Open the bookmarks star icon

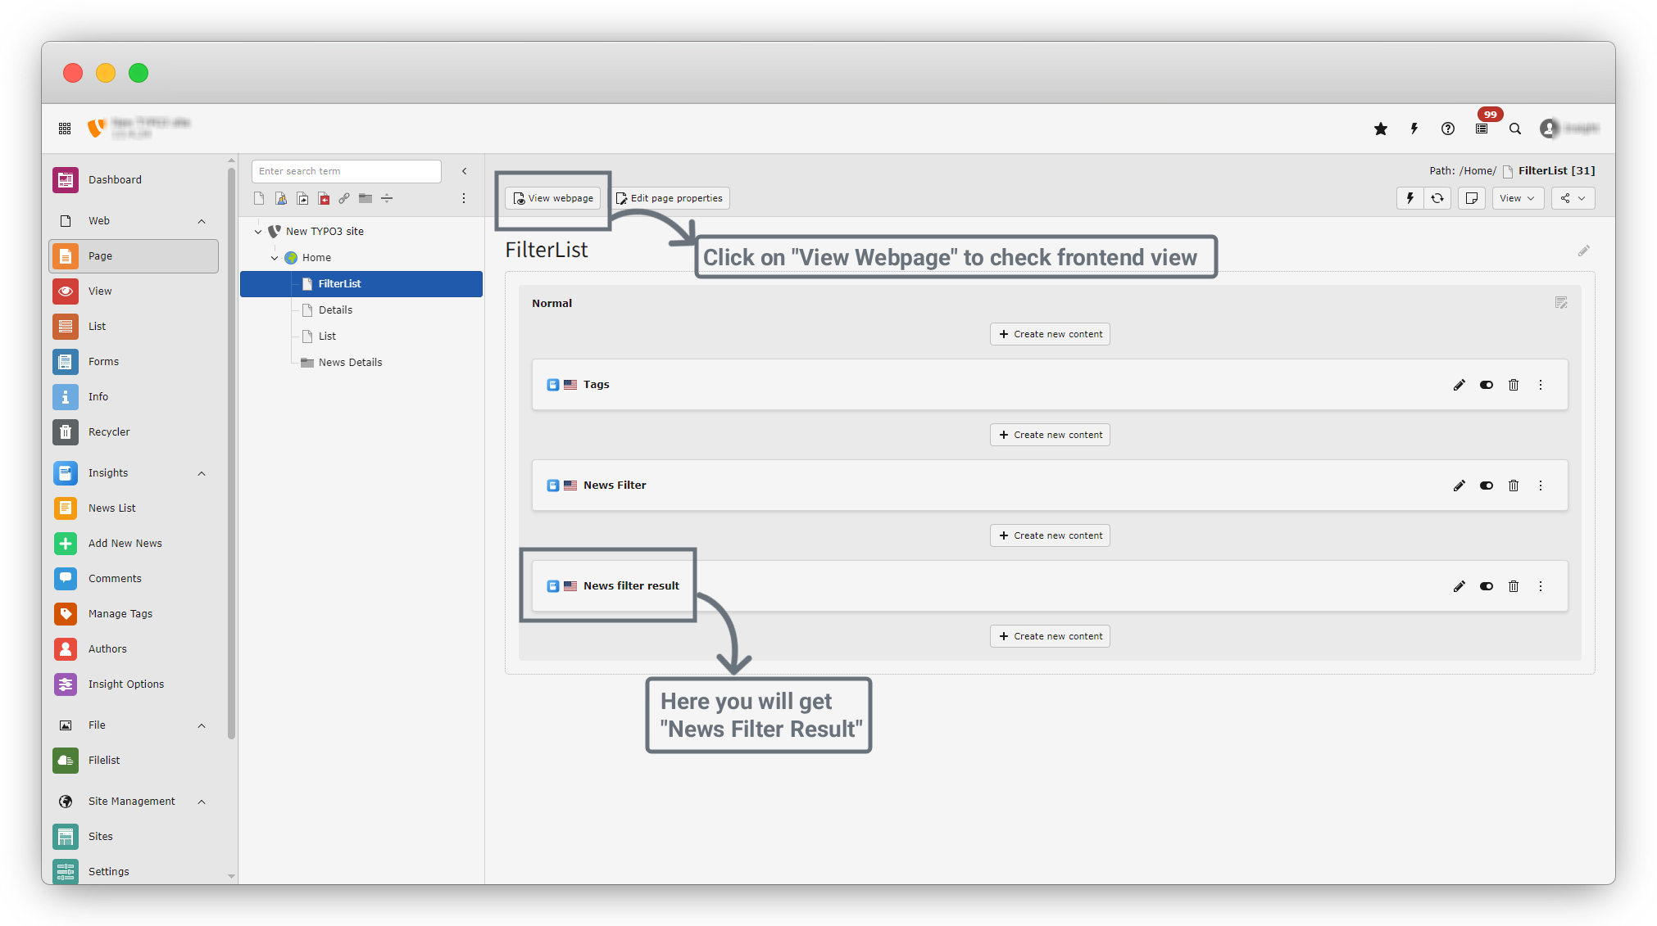point(1381,129)
